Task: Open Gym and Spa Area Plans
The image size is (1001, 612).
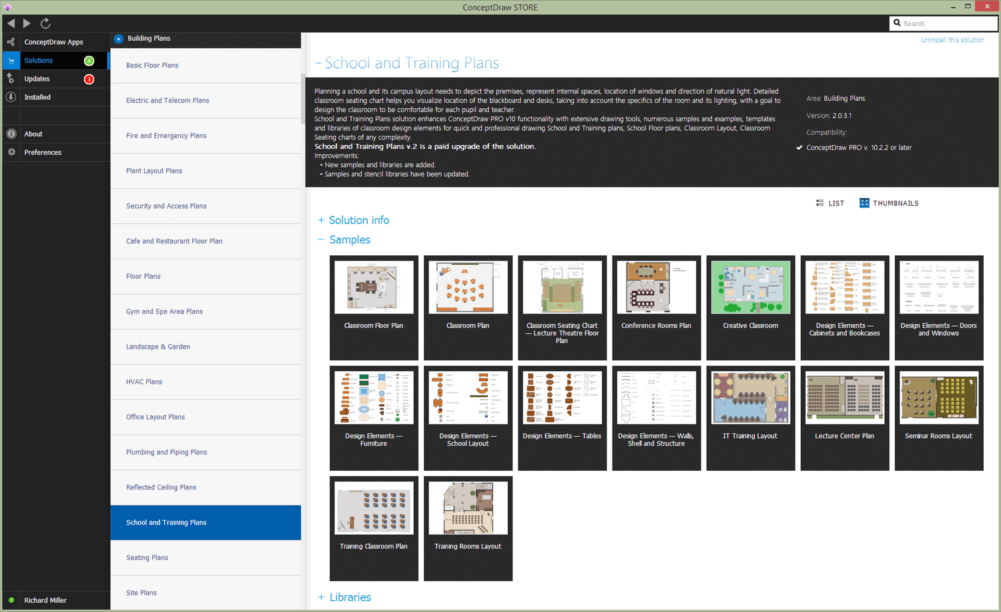Action: 206,312
